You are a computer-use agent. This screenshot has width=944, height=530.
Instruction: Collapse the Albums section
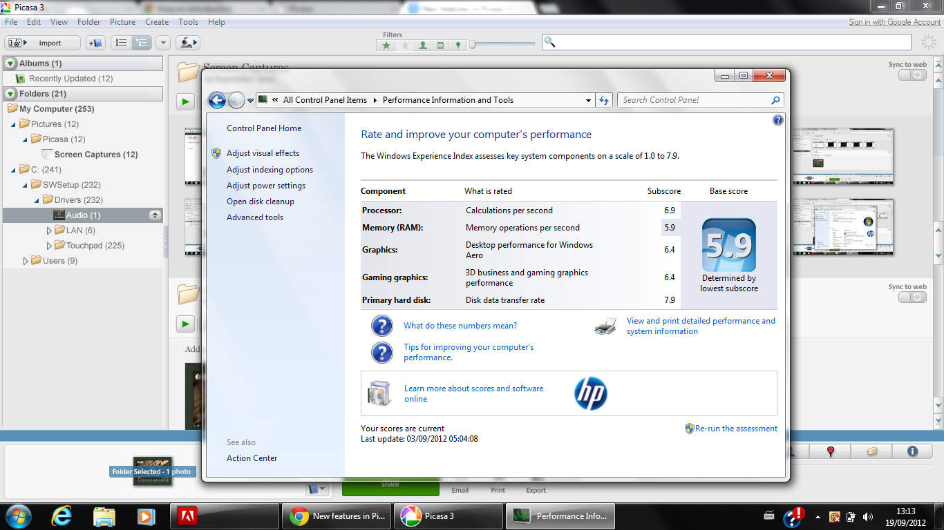click(11, 63)
